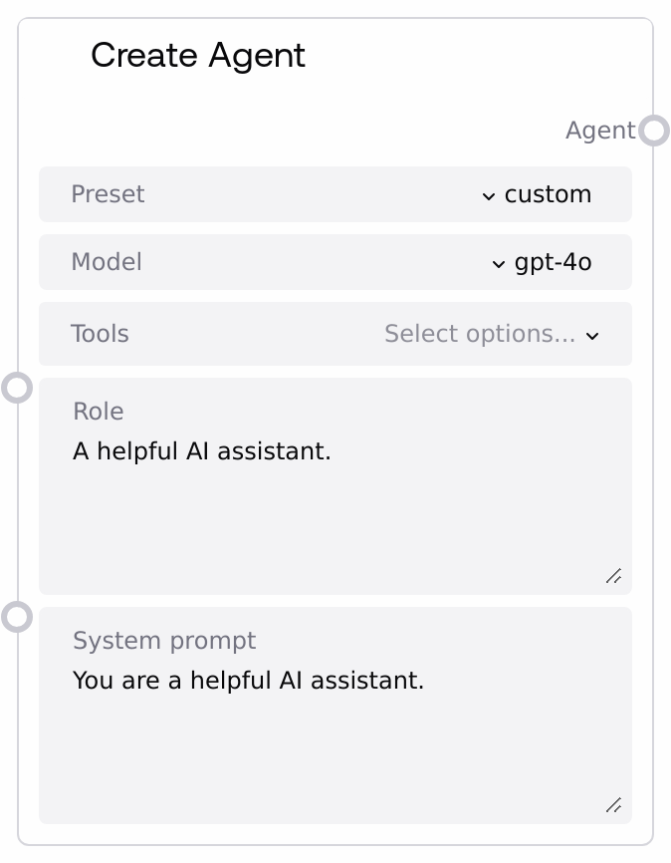
Task: Click the System prompt input port circle
Action: (x=17, y=616)
